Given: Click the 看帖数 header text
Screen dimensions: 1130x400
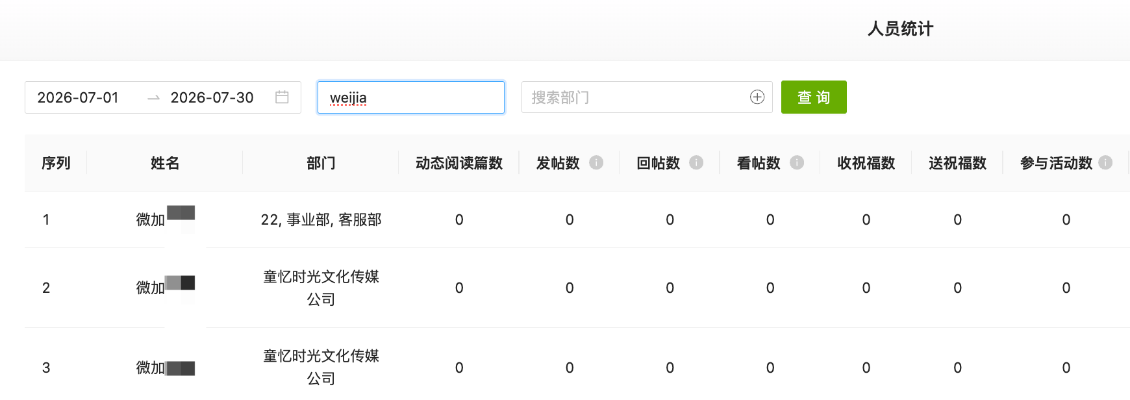Looking at the screenshot, I should 759,163.
